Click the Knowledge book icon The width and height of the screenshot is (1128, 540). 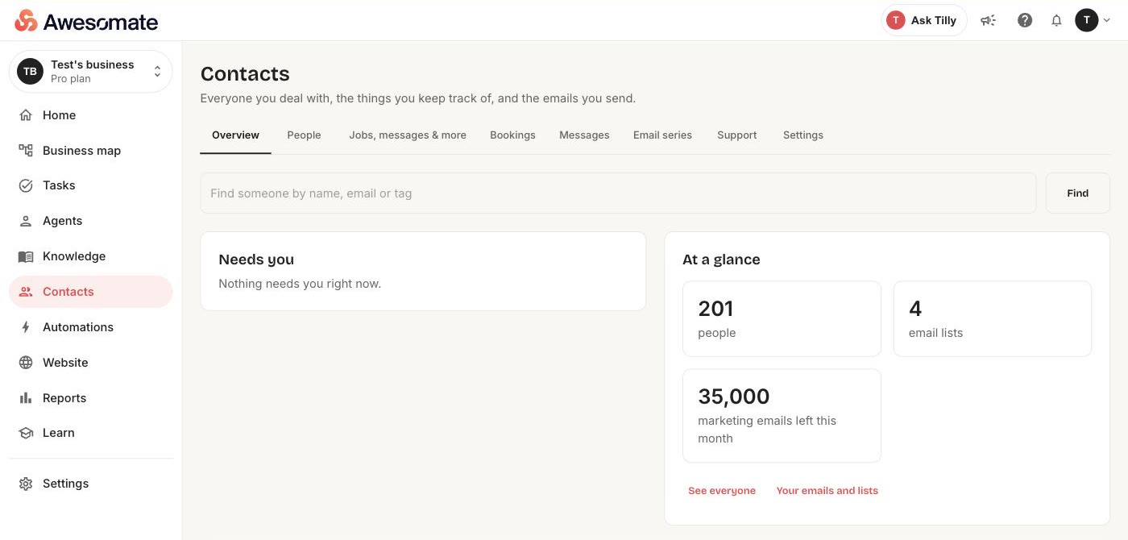26,256
